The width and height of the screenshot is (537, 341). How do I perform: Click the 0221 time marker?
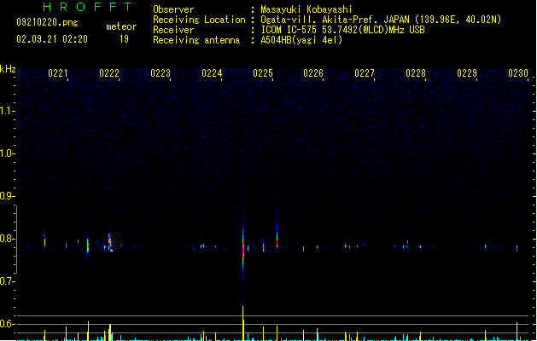coord(58,73)
